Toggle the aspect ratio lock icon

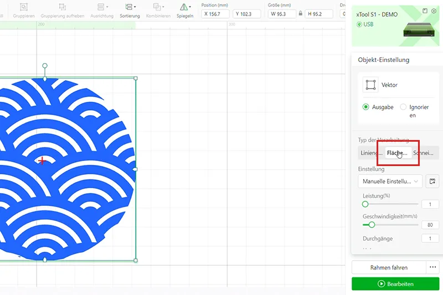point(300,13)
